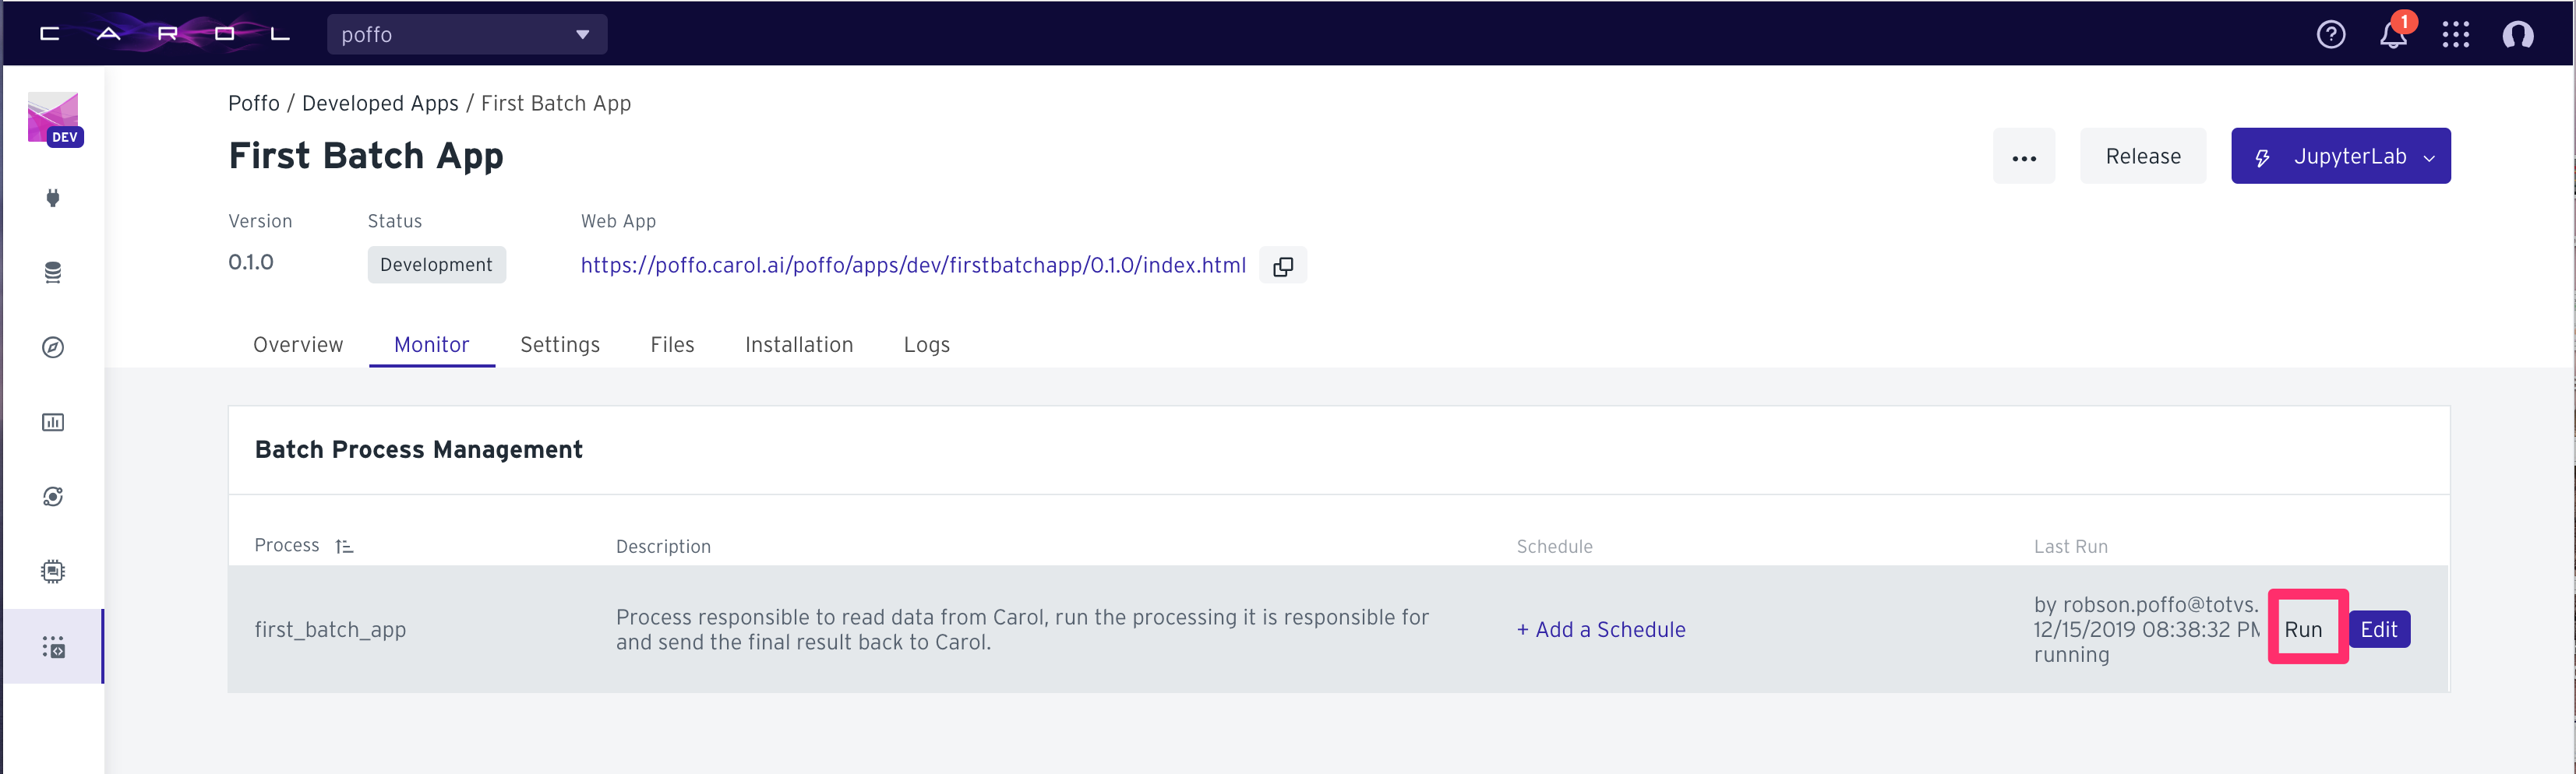Open the Logs tab

point(927,346)
